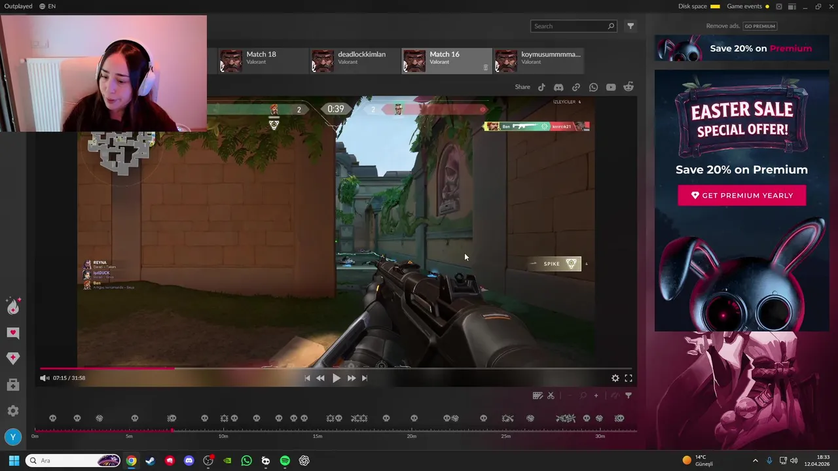
Task: Zoom in the timeline with plus
Action: click(596, 396)
